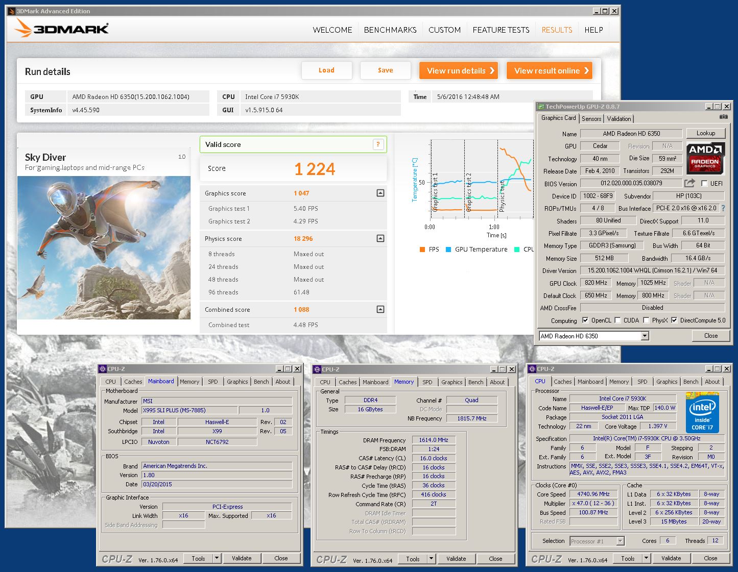Toggle the DirectCompute 5.0 checkbox
This screenshot has width=738, height=572.
pos(674,320)
